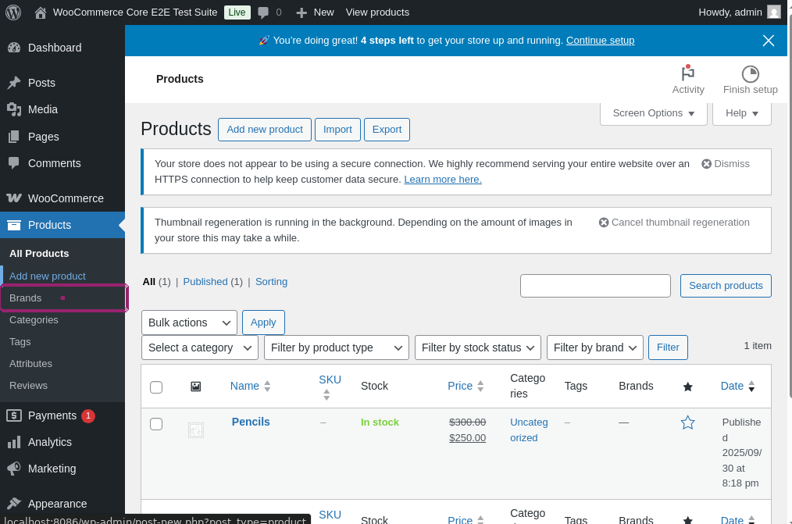Click the Finish setup progress icon
792x524 pixels.
750,74
